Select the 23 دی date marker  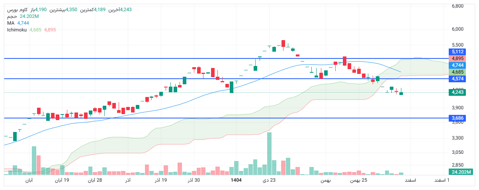pyautogui.click(x=269, y=180)
